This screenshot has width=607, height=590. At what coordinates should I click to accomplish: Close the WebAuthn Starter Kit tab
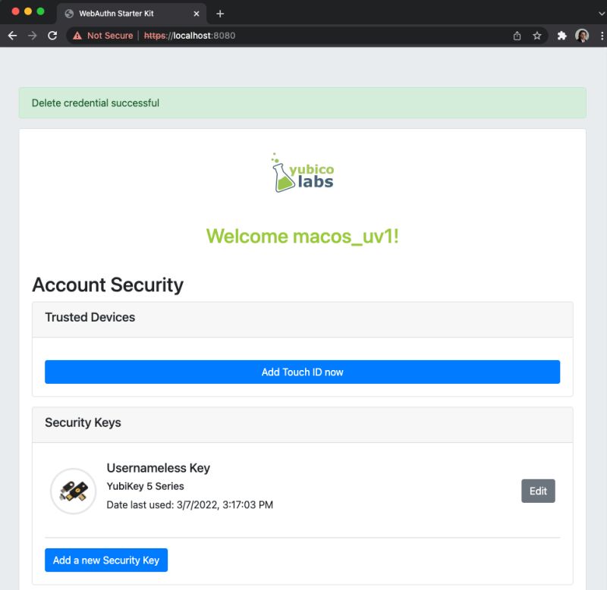pyautogui.click(x=197, y=13)
